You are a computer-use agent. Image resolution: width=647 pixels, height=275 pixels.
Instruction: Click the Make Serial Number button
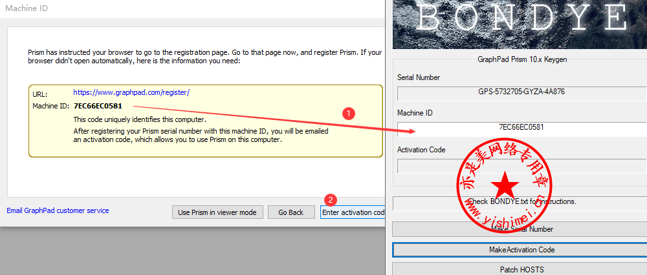point(520,229)
